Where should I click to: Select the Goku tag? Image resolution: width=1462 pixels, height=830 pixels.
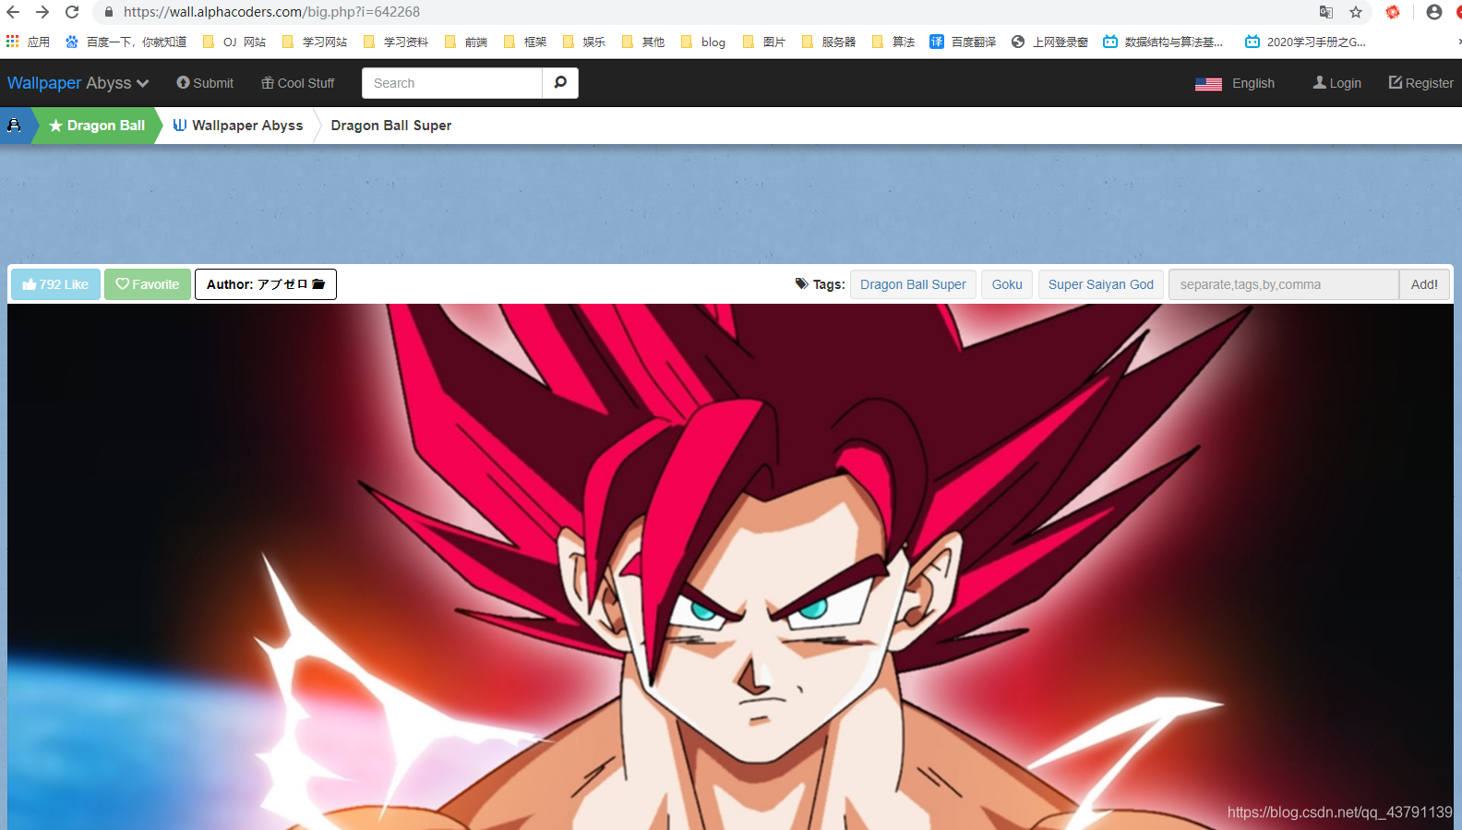pyautogui.click(x=1007, y=284)
